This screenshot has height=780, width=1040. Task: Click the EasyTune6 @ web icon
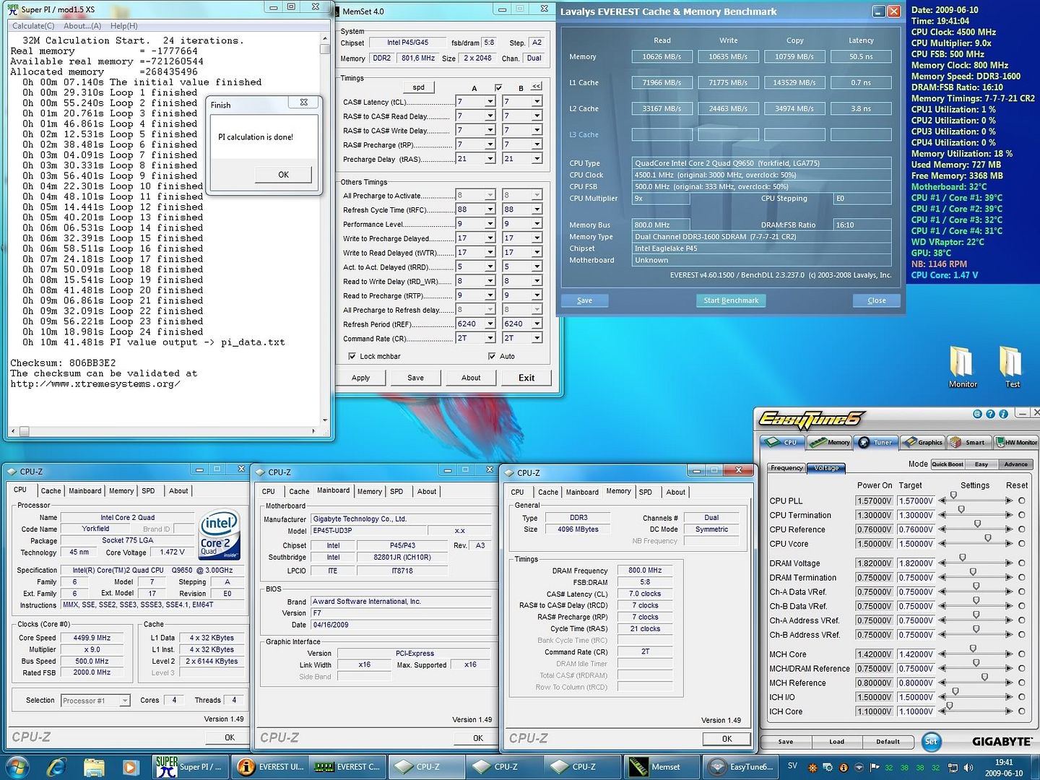978,414
